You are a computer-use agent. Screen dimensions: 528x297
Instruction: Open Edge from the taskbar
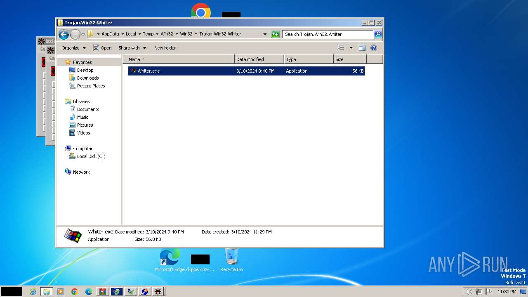pos(89,292)
